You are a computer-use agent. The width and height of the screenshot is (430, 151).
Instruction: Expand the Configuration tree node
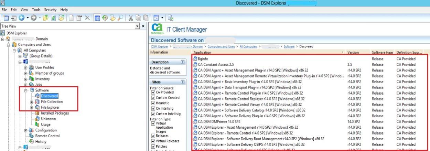point(26,130)
